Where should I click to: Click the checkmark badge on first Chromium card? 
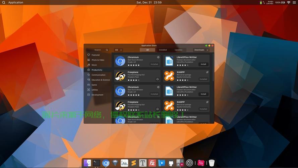pyautogui.click(x=158, y=57)
